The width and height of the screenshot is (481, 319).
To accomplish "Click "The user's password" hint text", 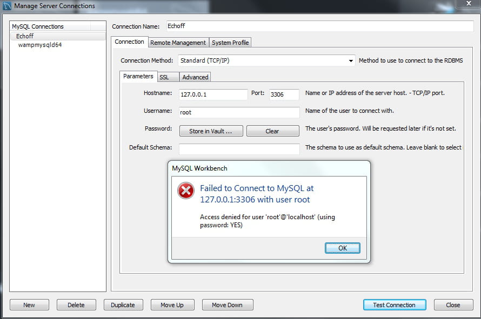I will pos(380,128).
